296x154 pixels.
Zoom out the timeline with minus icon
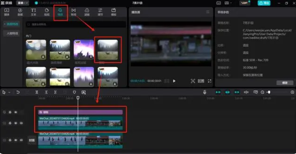(x=262, y=92)
